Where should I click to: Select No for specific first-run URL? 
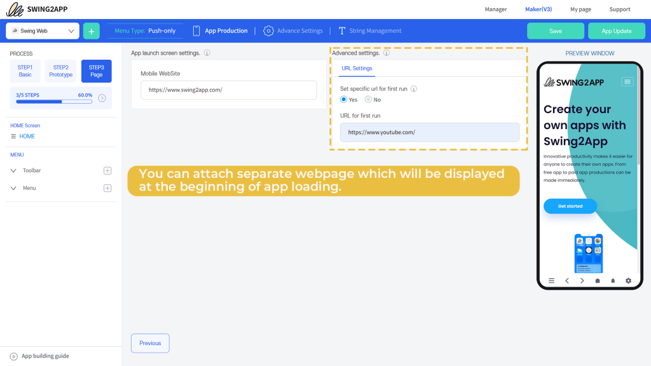click(x=368, y=99)
